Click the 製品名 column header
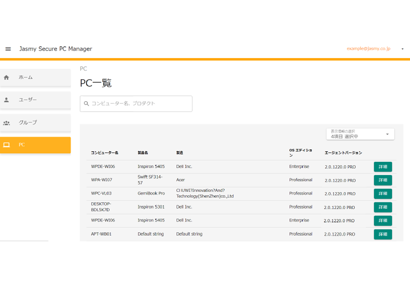Image resolution: width=410 pixels, height=282 pixels. [x=143, y=153]
